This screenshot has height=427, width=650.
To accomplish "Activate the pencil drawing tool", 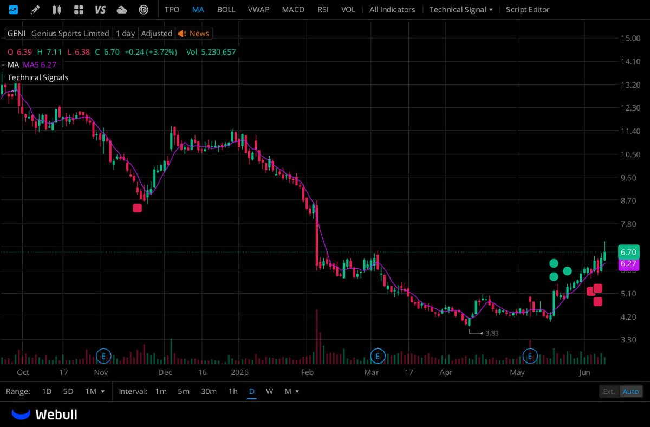I will [35, 9].
